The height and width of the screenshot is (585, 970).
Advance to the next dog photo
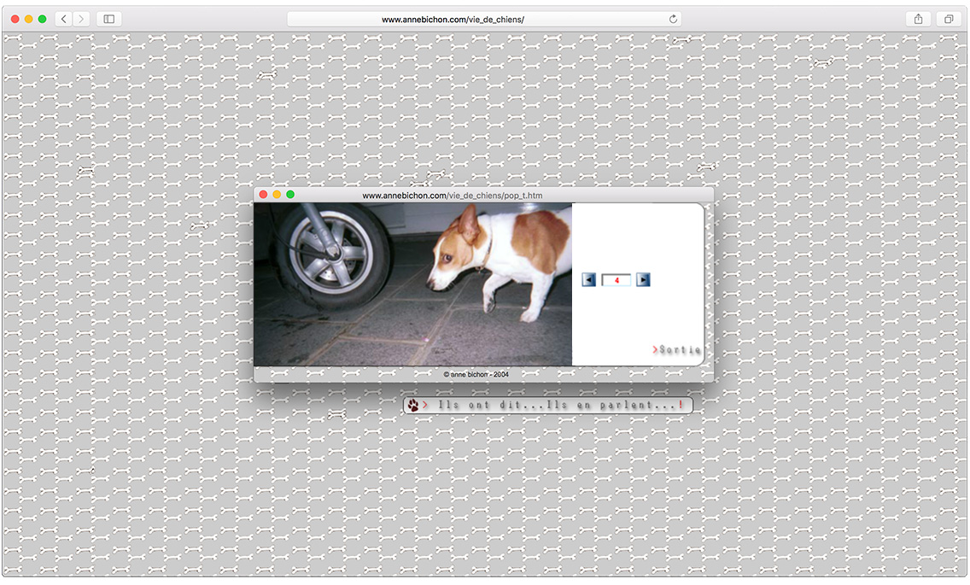tap(643, 279)
